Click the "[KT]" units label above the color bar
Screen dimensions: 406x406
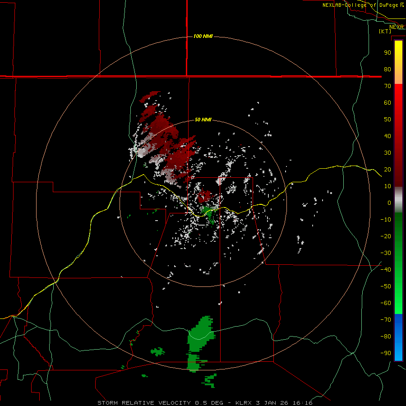[x=385, y=31]
